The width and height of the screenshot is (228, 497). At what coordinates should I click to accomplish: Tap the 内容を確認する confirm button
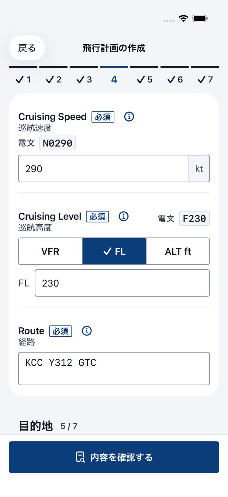(x=114, y=457)
